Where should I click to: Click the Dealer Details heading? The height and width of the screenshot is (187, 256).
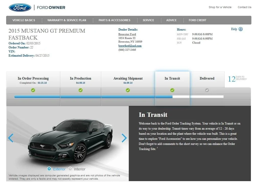click(x=128, y=30)
